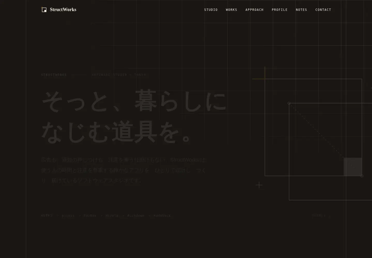372x258 pixels.
Task: Open the CONTACT page
Action: [323, 10]
